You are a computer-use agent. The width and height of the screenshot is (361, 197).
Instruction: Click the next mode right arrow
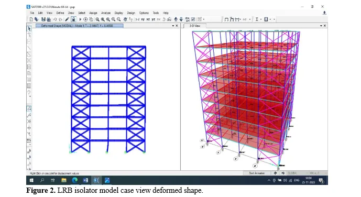(x=283, y=173)
